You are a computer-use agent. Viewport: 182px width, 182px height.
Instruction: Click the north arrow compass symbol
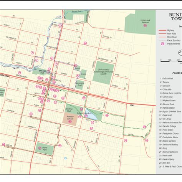click(x=180, y=53)
